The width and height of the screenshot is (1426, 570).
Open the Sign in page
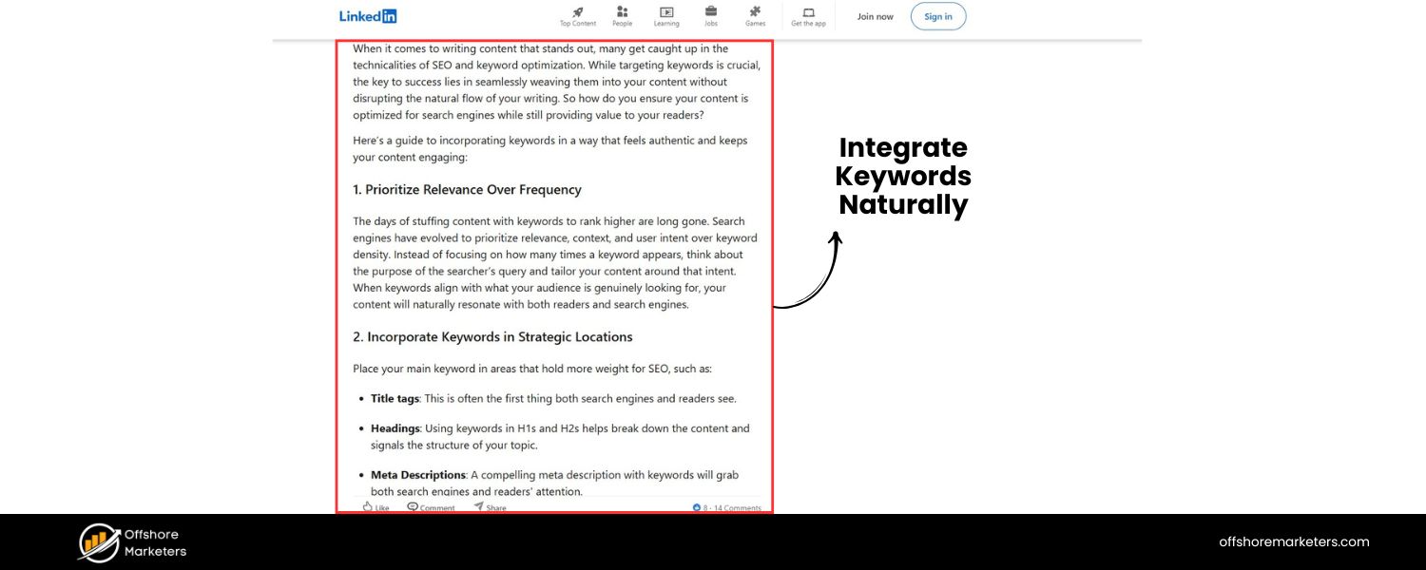pyautogui.click(x=938, y=16)
